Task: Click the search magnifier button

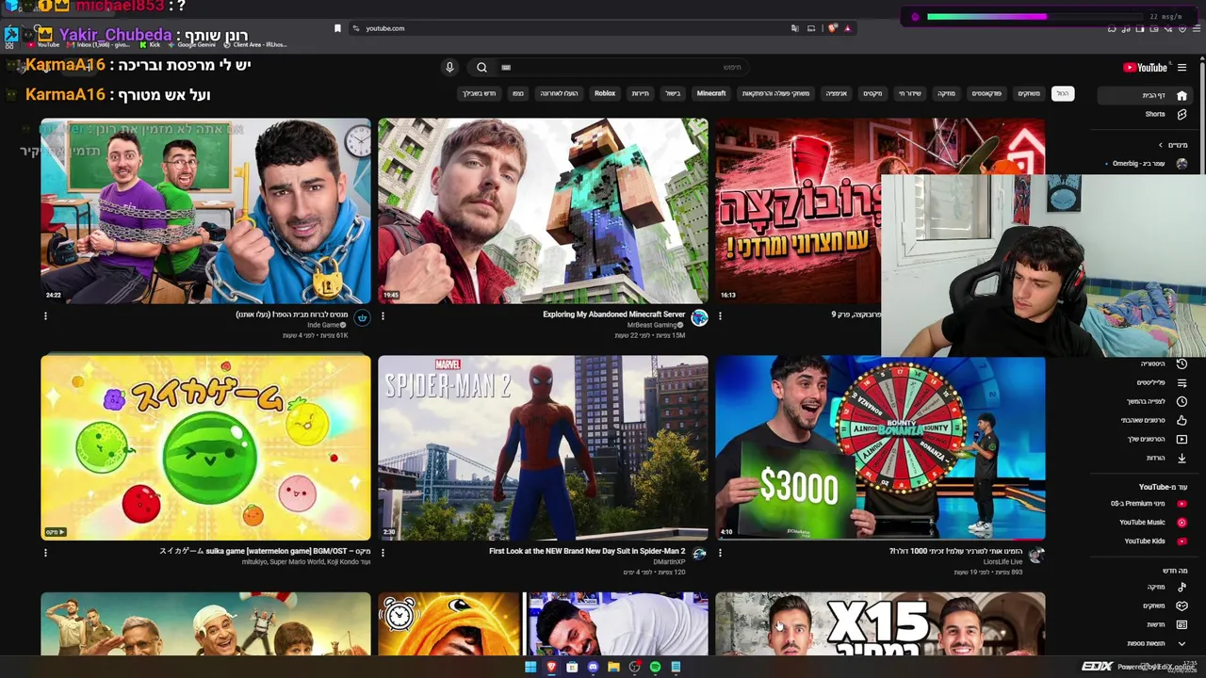Action: tap(481, 67)
